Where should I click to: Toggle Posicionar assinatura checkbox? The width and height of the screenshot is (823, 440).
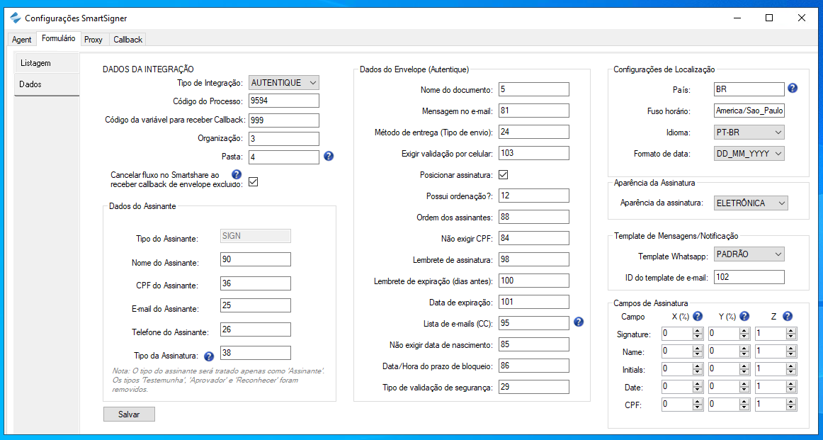coord(504,174)
